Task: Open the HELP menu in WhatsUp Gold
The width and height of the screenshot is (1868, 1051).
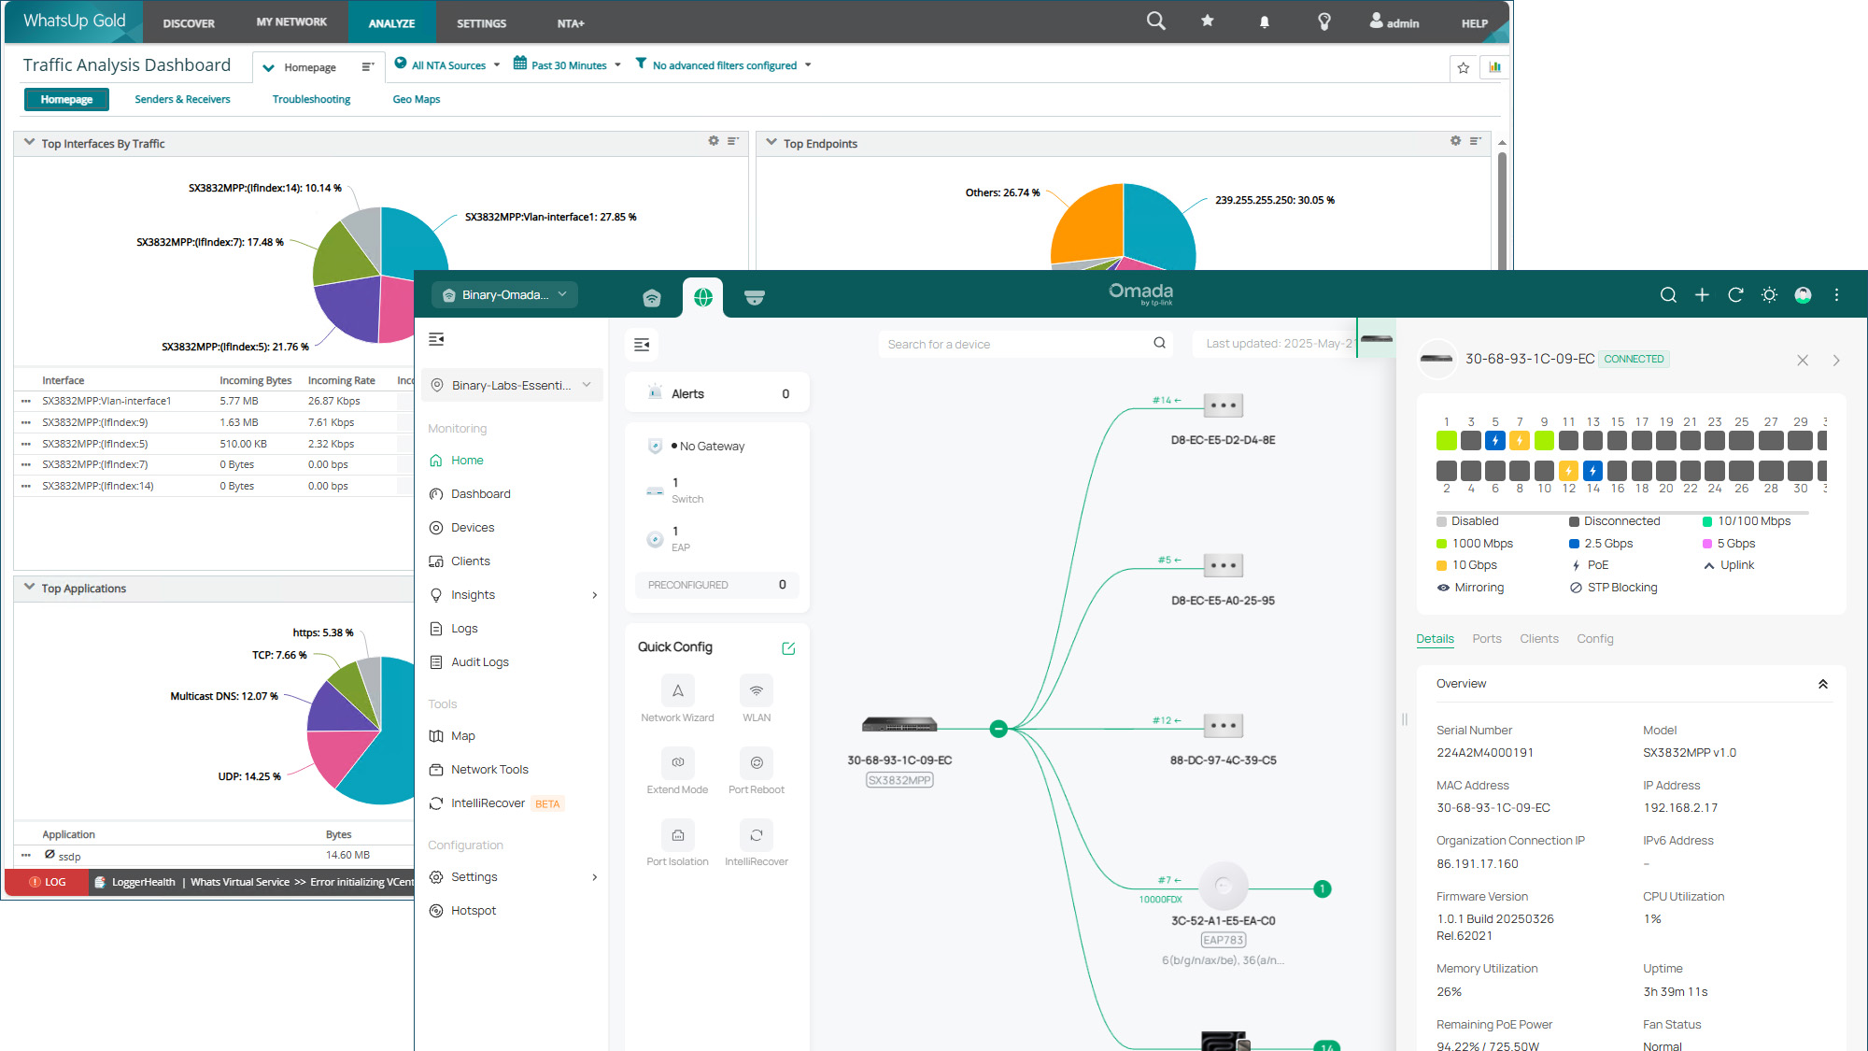Action: click(1475, 23)
